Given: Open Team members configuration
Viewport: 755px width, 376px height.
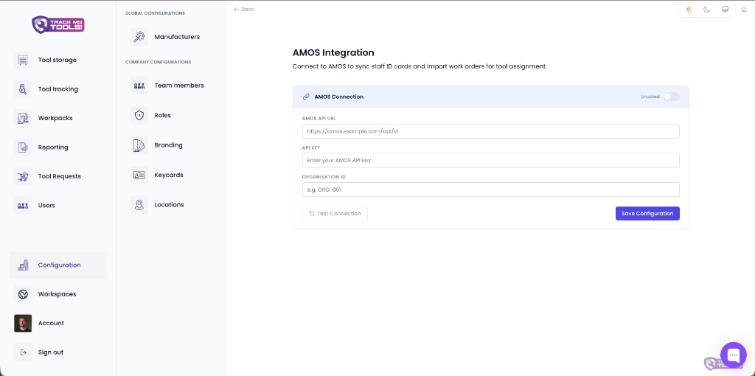Looking at the screenshot, I should click(x=179, y=86).
